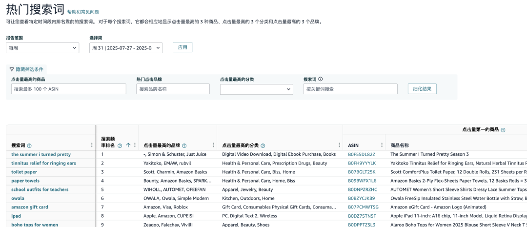Open column menu dots for ASIN column
Image resolution: width=527 pixels, height=227 pixels.
pos(382,145)
